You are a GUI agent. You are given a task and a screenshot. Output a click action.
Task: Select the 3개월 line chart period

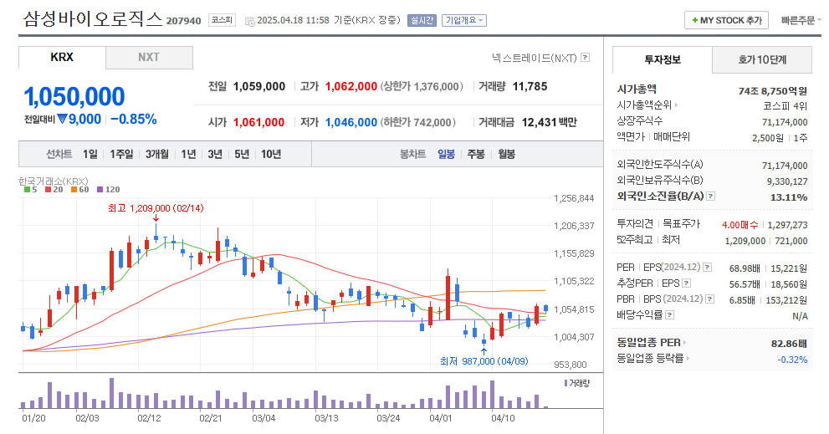click(157, 154)
